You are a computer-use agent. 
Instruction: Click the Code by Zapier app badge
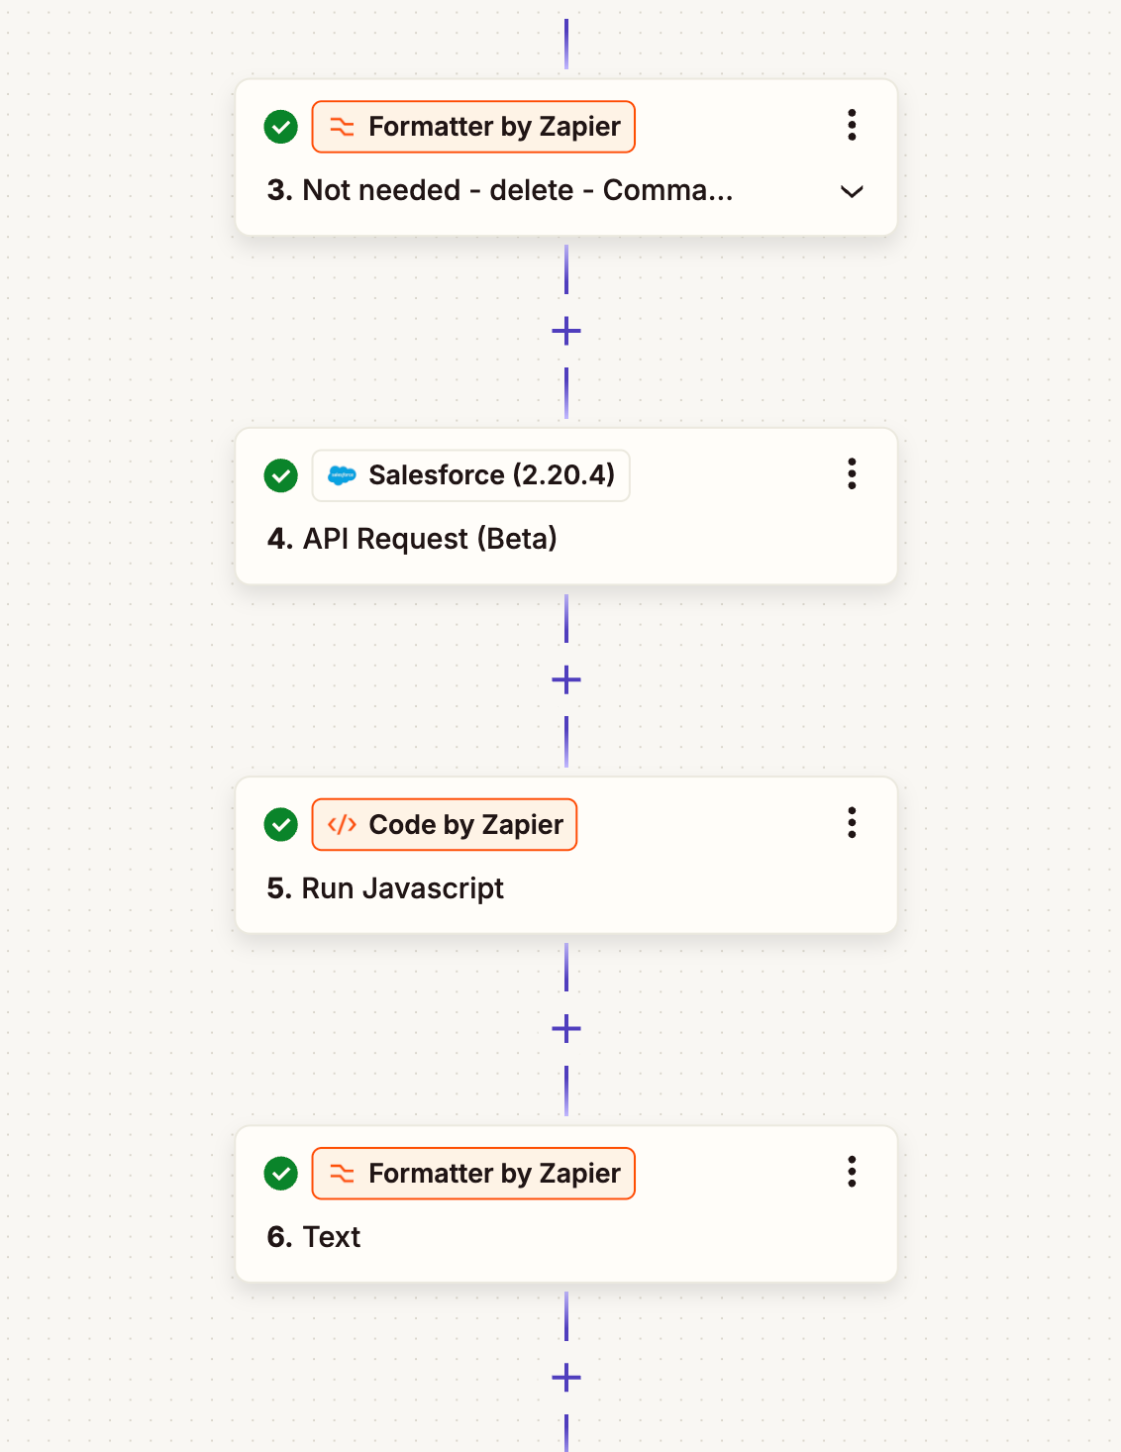[445, 824]
